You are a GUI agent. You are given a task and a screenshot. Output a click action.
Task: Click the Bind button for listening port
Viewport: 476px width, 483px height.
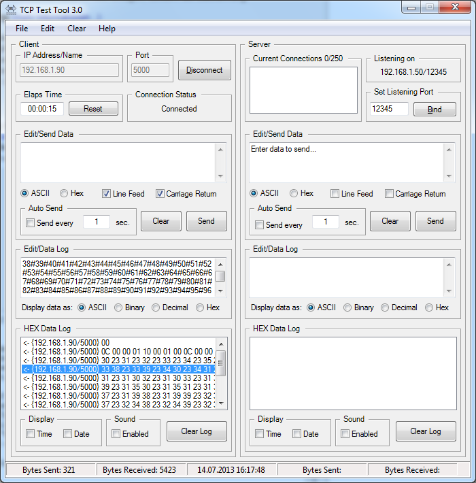coord(435,110)
